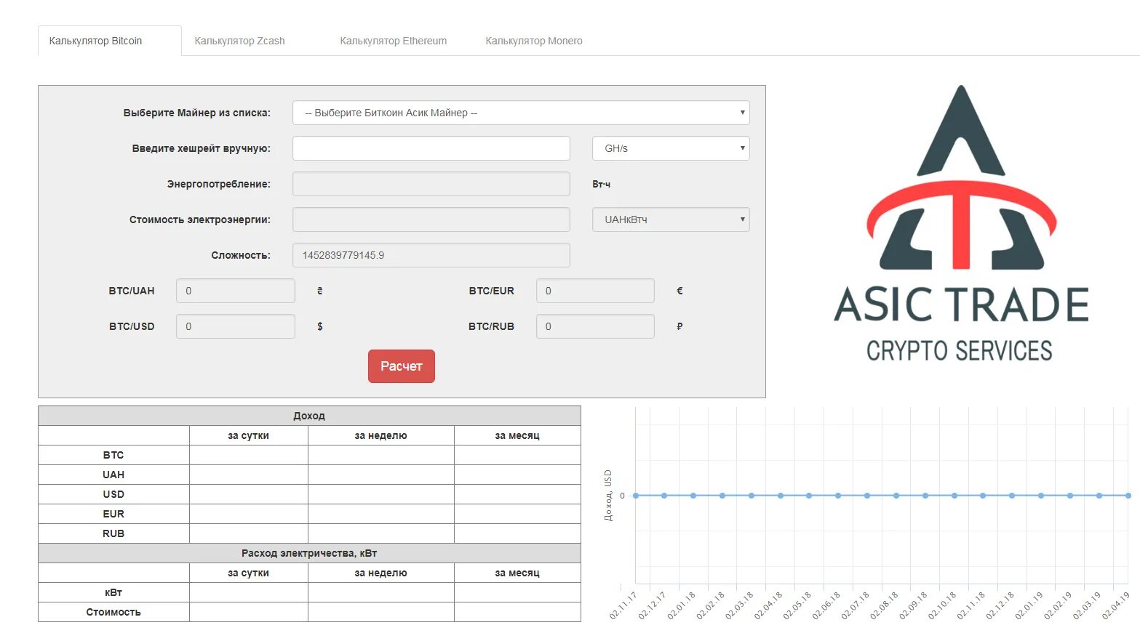
Task: Click the chart data point at 02.12.18
Action: tap(1012, 496)
